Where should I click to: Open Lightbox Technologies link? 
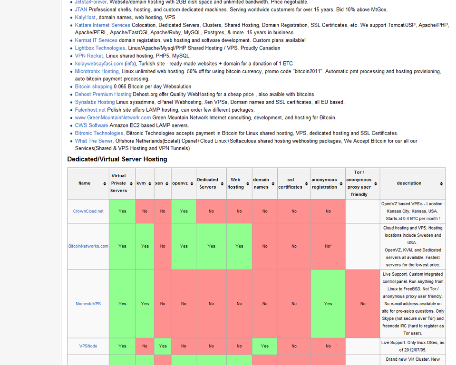click(x=100, y=48)
